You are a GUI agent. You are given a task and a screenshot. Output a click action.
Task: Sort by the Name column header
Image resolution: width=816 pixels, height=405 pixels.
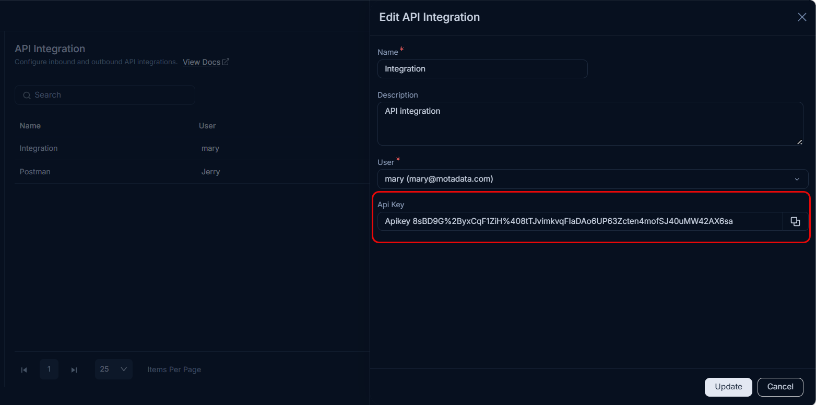(30, 126)
